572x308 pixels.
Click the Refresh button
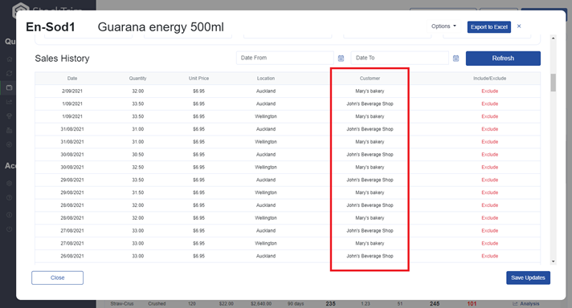click(503, 59)
